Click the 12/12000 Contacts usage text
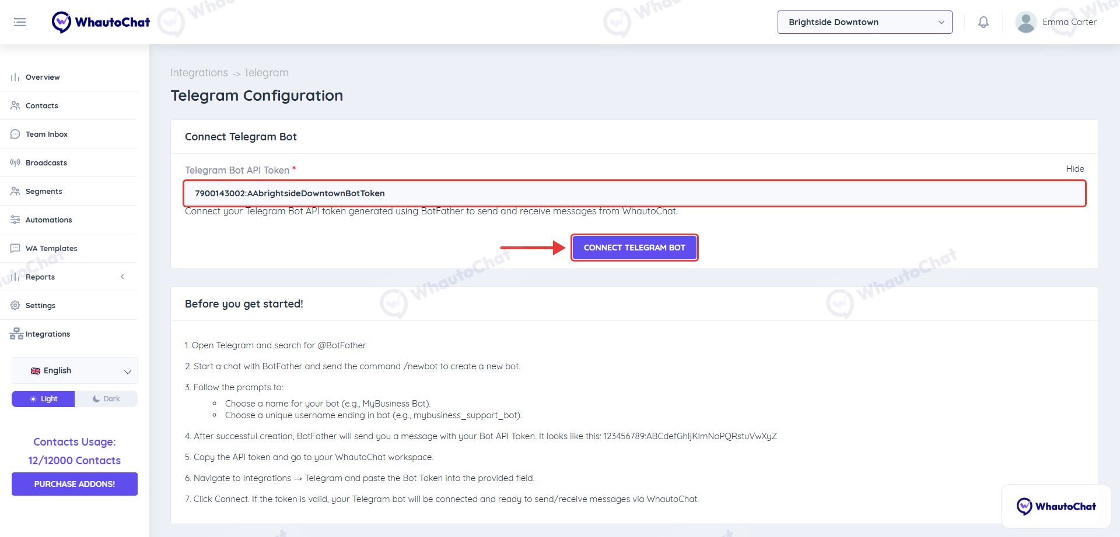 point(75,460)
